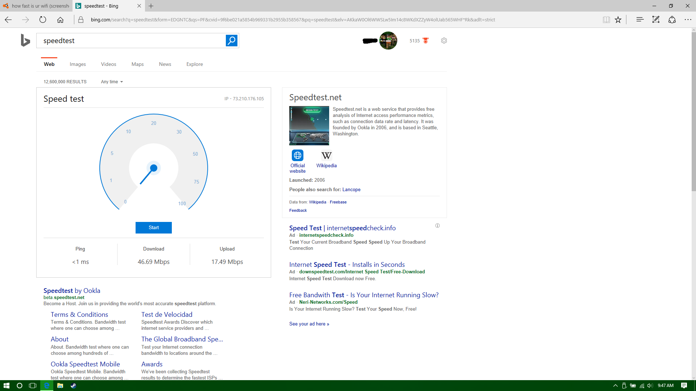696x391 pixels.
Task: Open reading view icon
Action: point(606,20)
